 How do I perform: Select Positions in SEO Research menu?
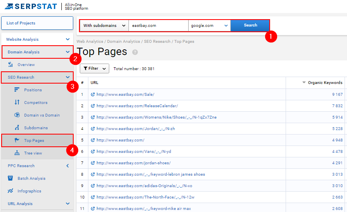pyautogui.click(x=33, y=90)
